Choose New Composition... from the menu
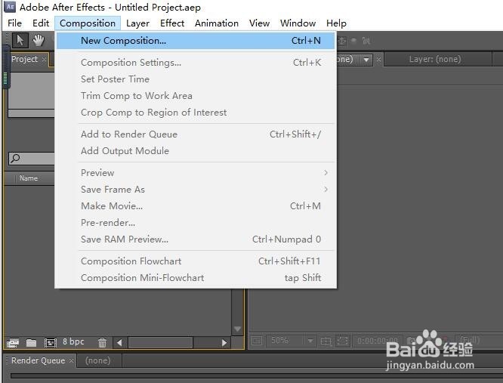This screenshot has height=383, width=503. pos(196,41)
